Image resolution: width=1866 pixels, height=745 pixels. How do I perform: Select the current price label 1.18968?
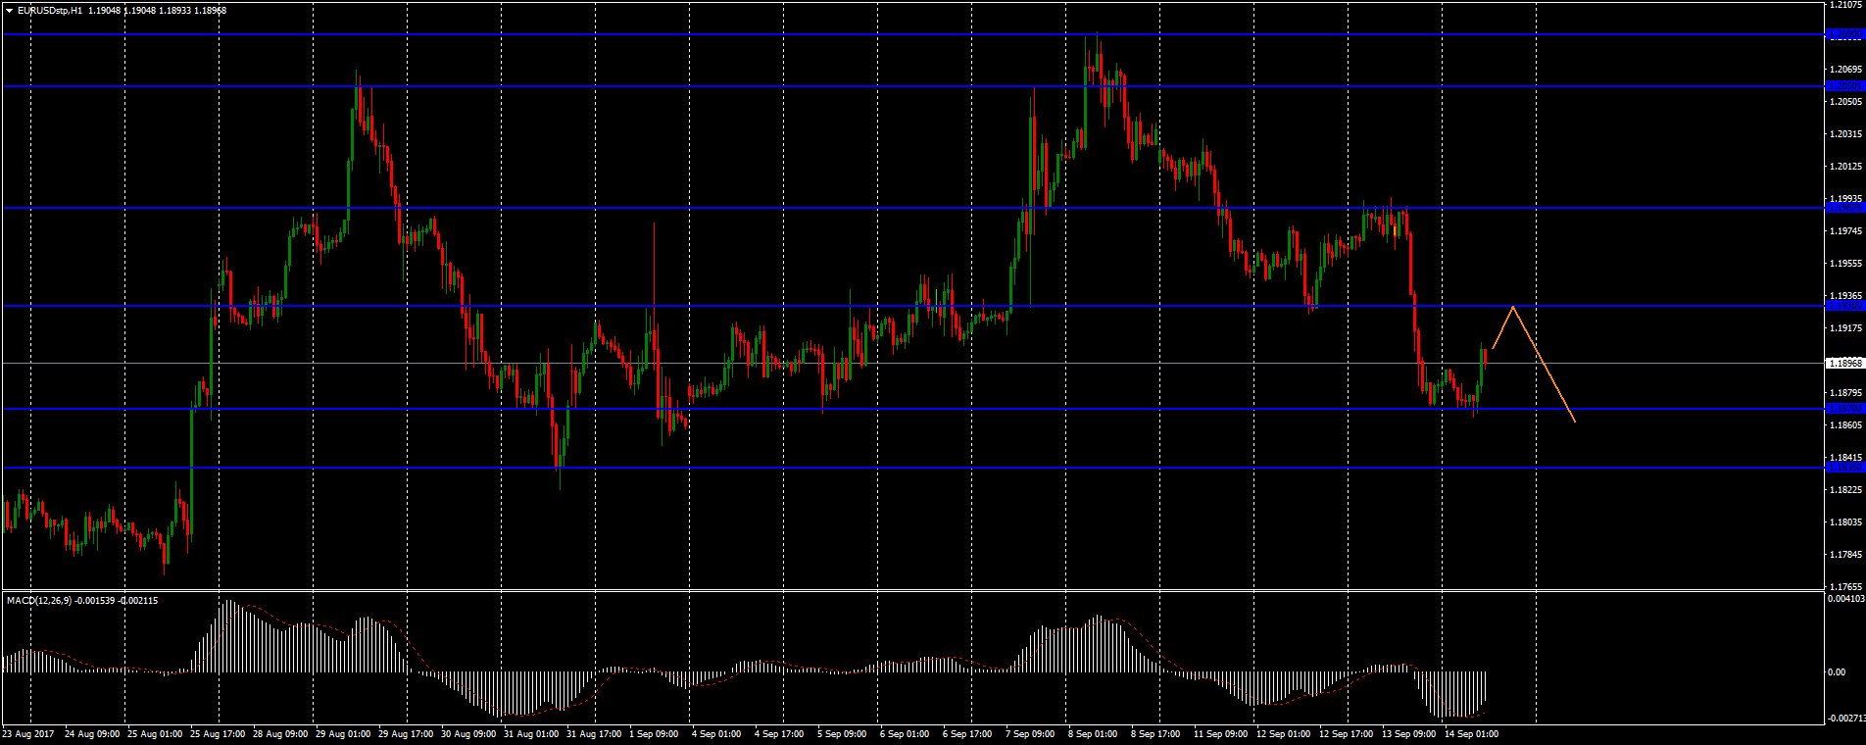[1845, 364]
